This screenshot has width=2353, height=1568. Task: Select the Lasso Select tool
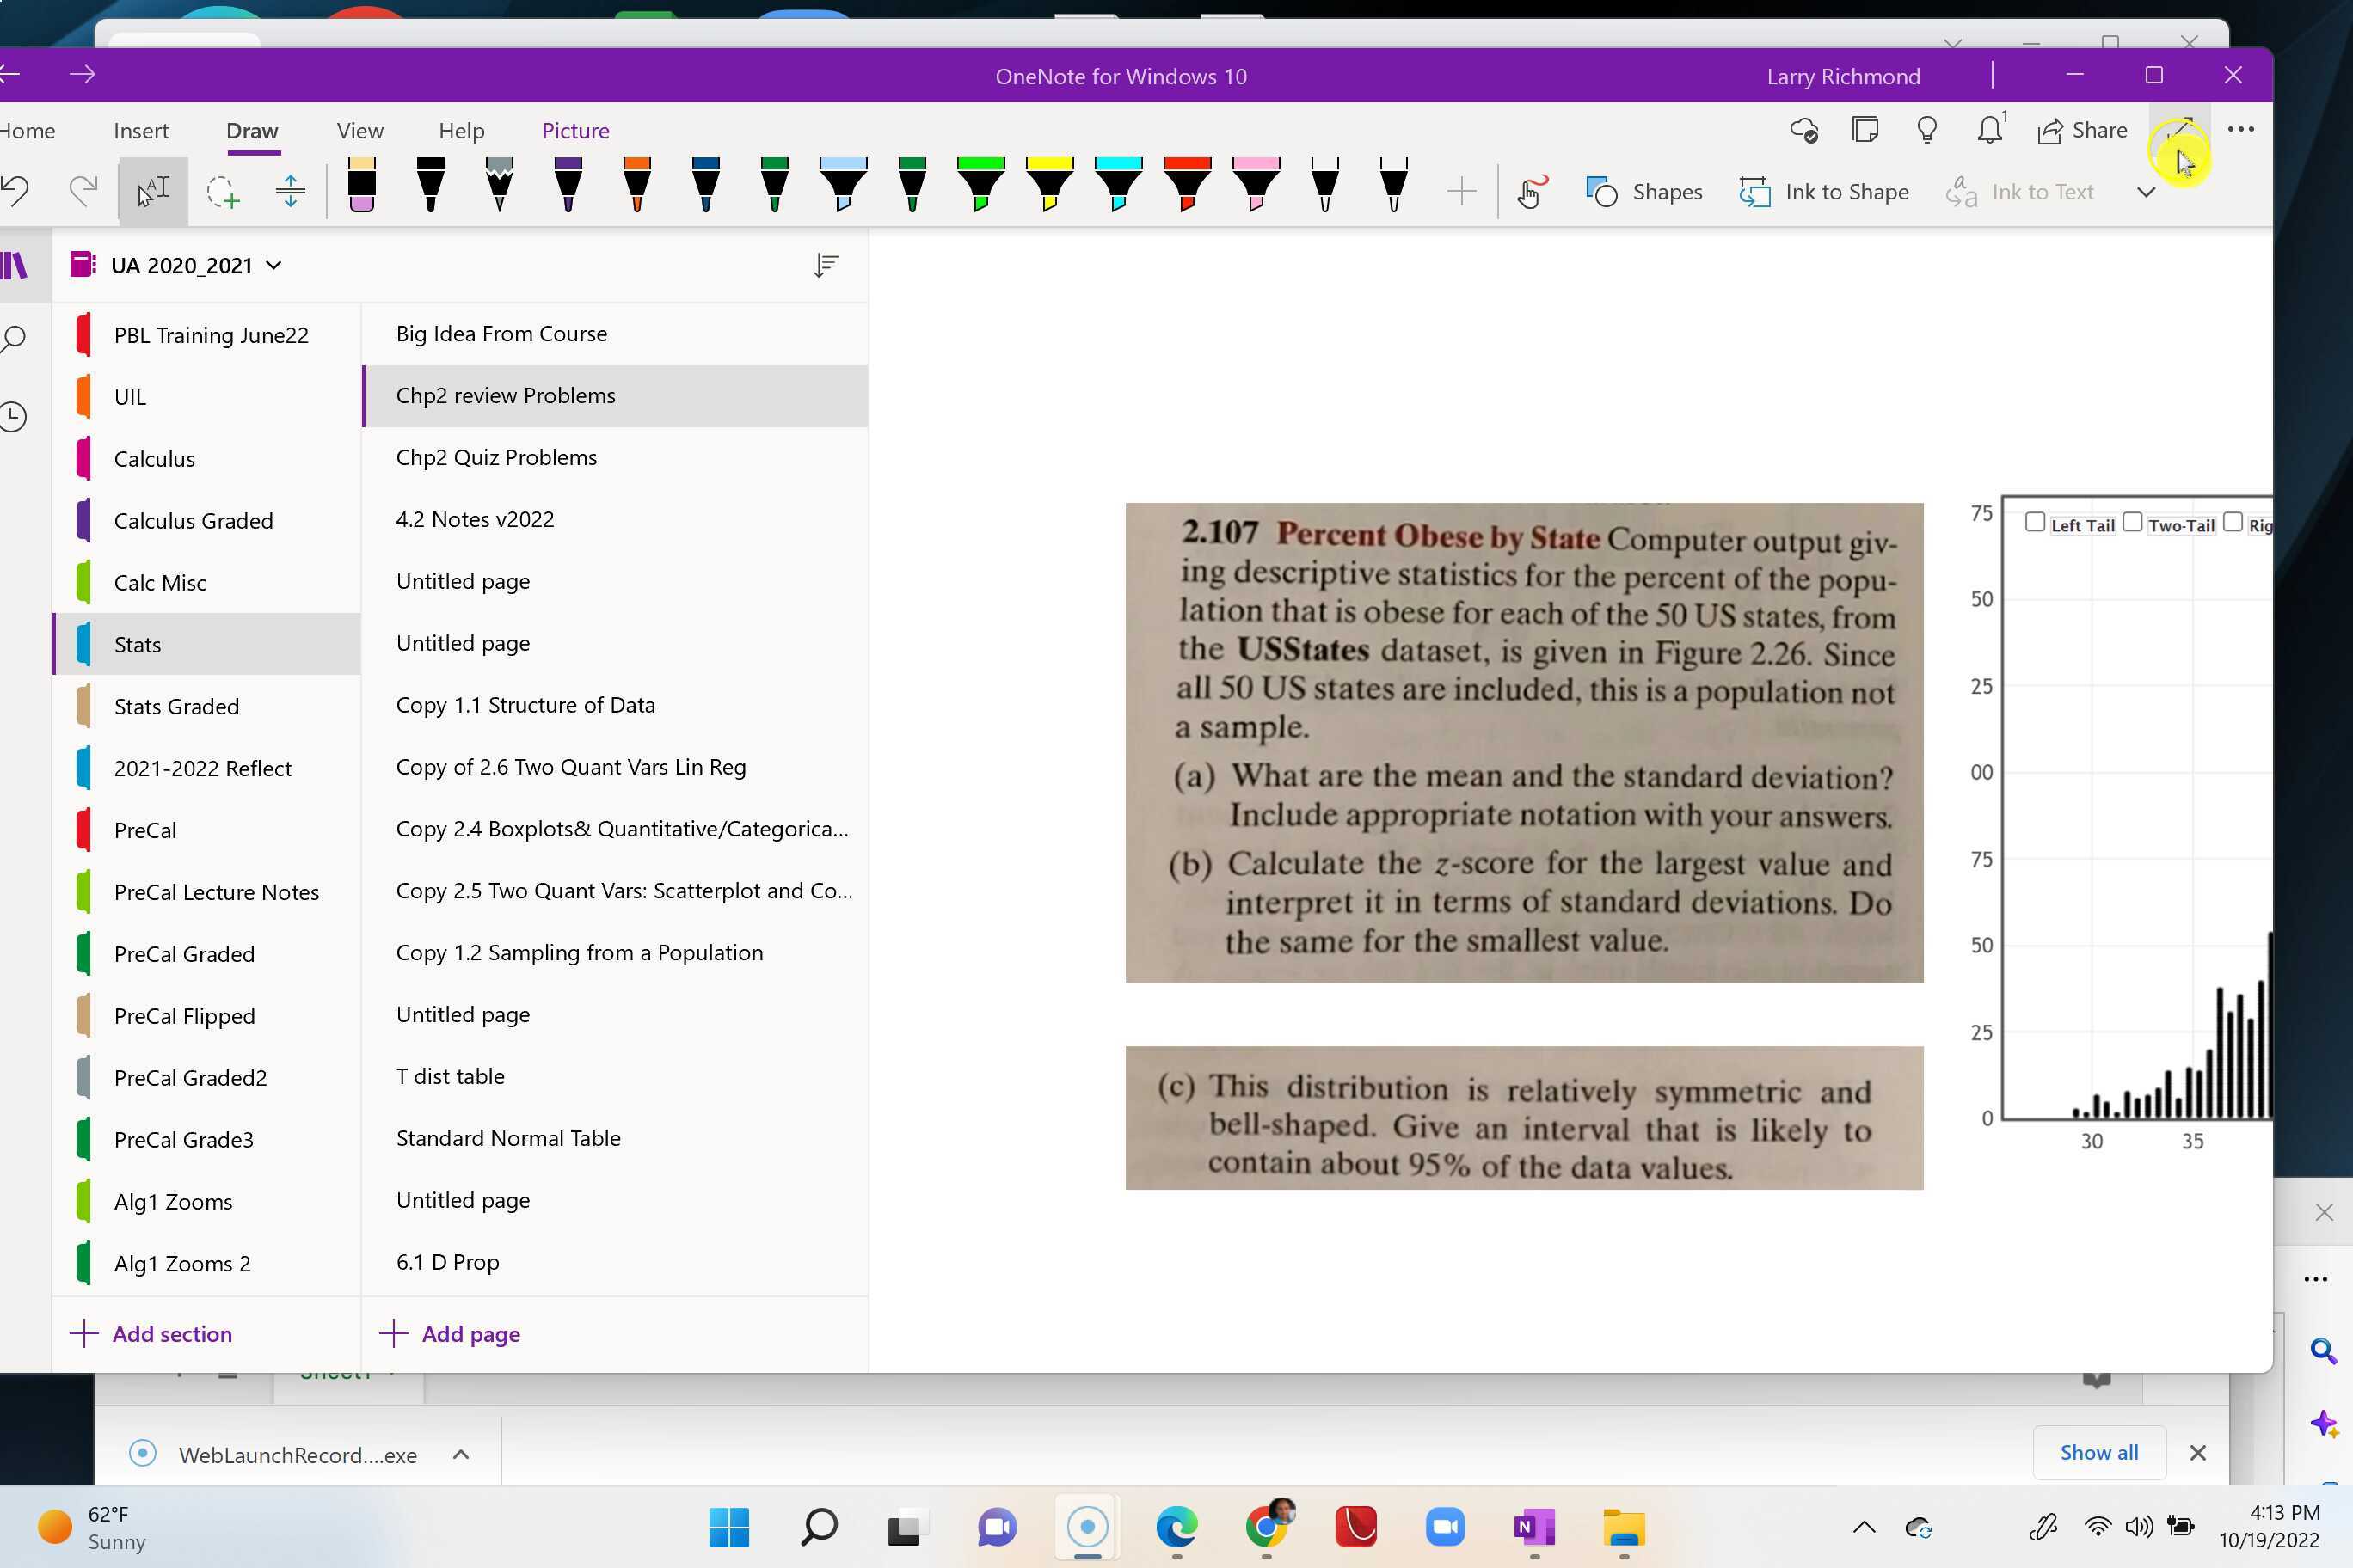tap(222, 191)
